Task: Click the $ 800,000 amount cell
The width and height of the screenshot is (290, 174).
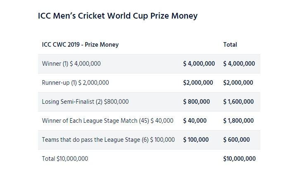Action: point(196,102)
